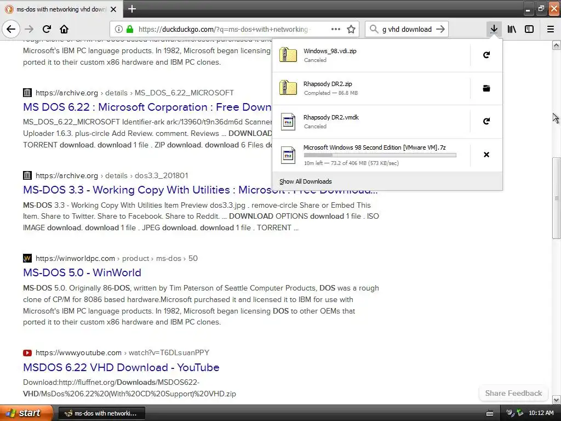Click archive.org favicon beside dos3.3 result
Viewport: 561px width, 421px height.
27,175
